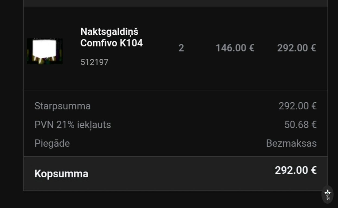Open the Naktsgaldiņš product title link
338x208 pixels.
(x=109, y=32)
